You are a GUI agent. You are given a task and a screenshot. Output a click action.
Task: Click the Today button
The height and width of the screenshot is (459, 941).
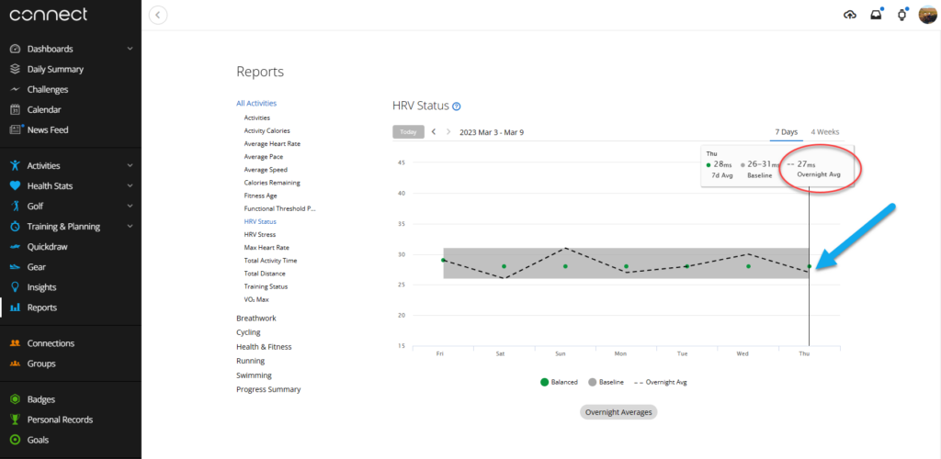point(408,132)
